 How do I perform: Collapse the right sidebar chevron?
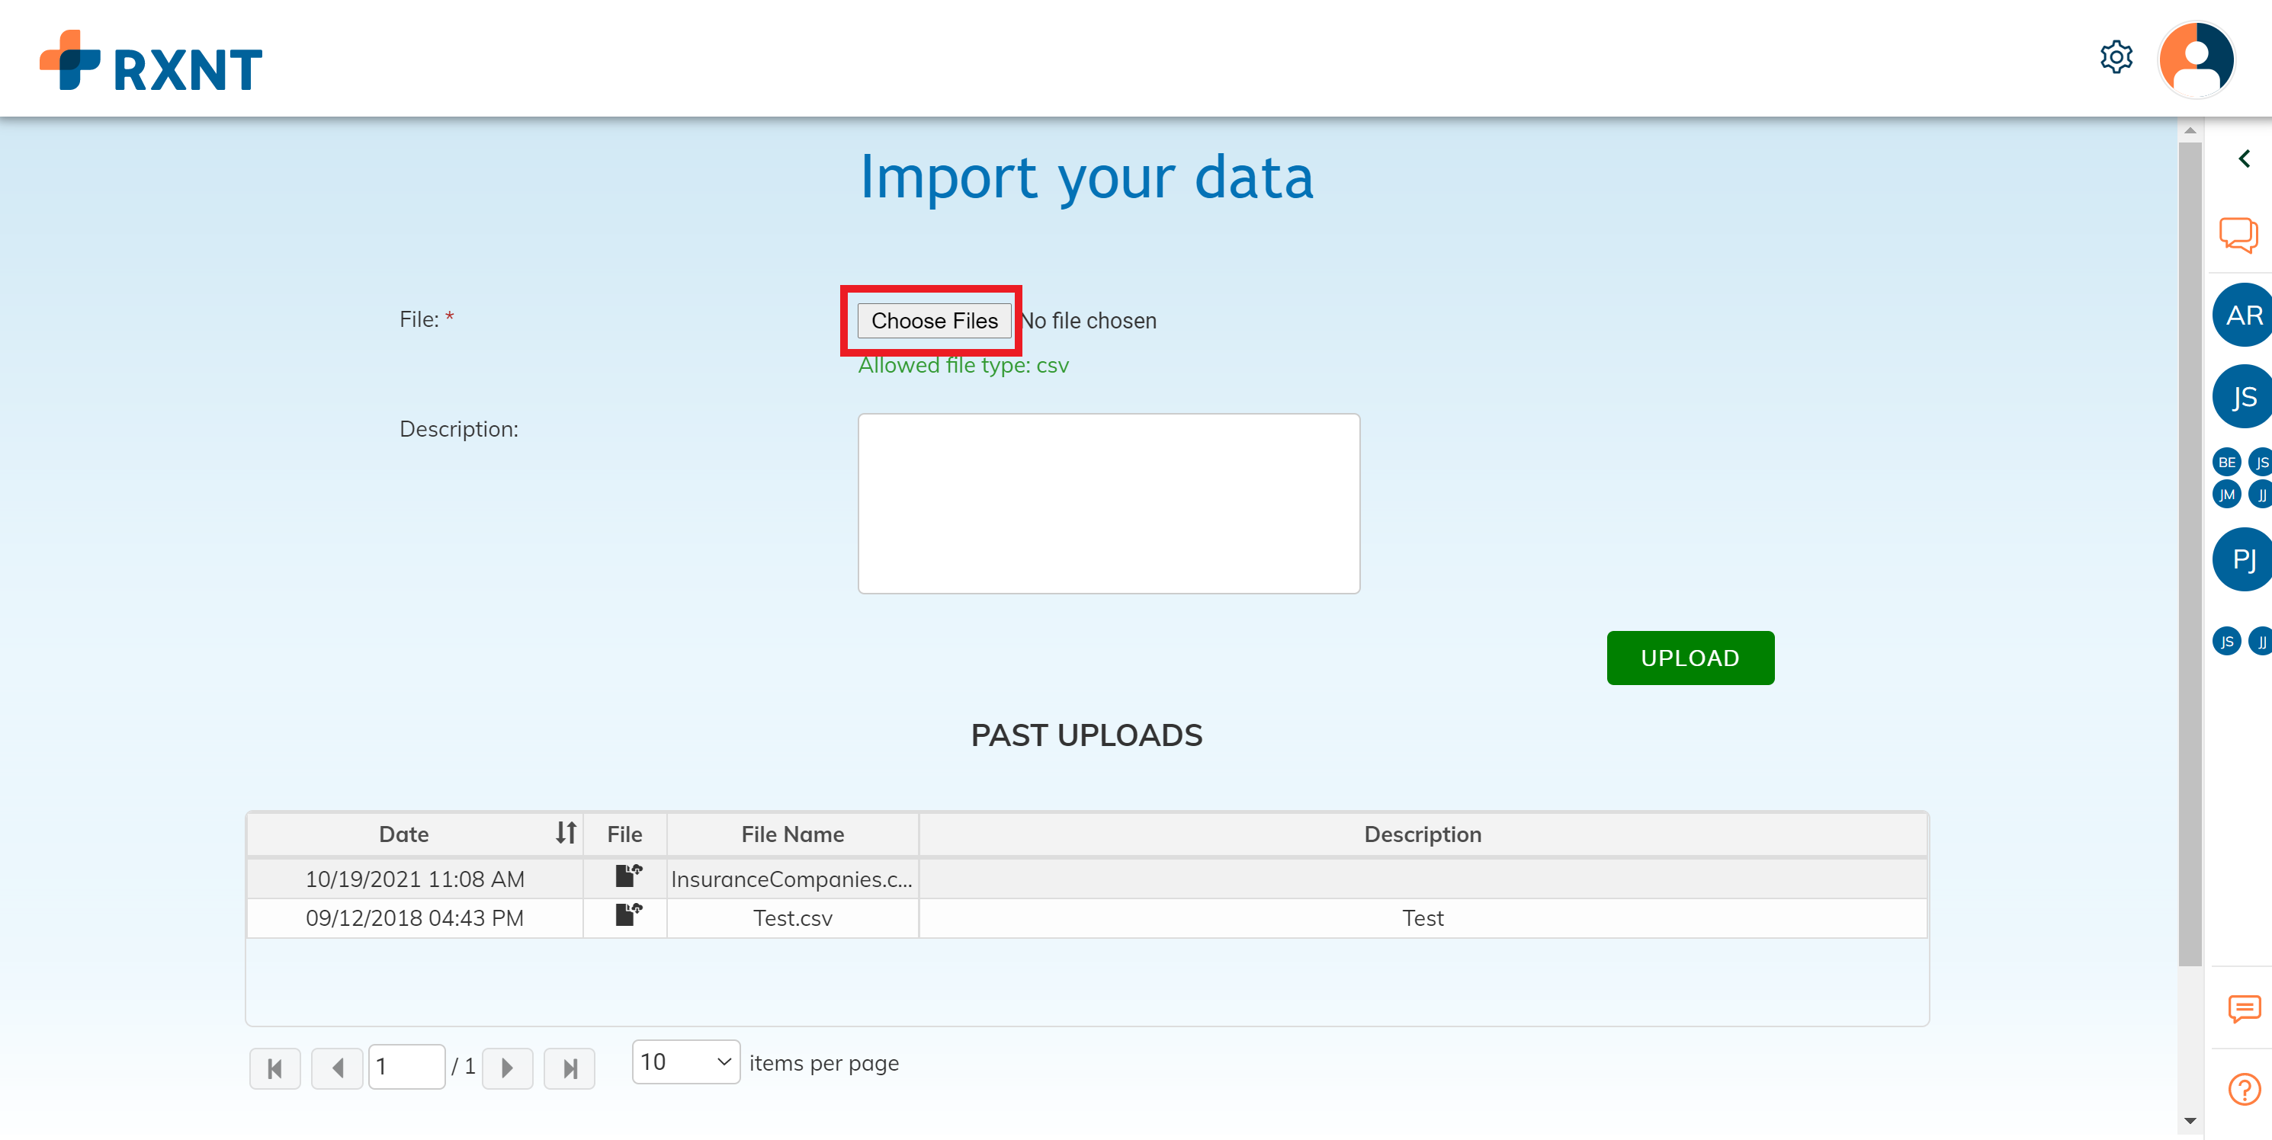2244,159
